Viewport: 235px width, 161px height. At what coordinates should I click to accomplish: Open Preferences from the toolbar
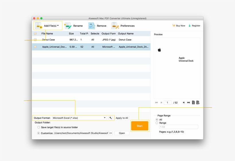pyautogui.click(x=123, y=26)
